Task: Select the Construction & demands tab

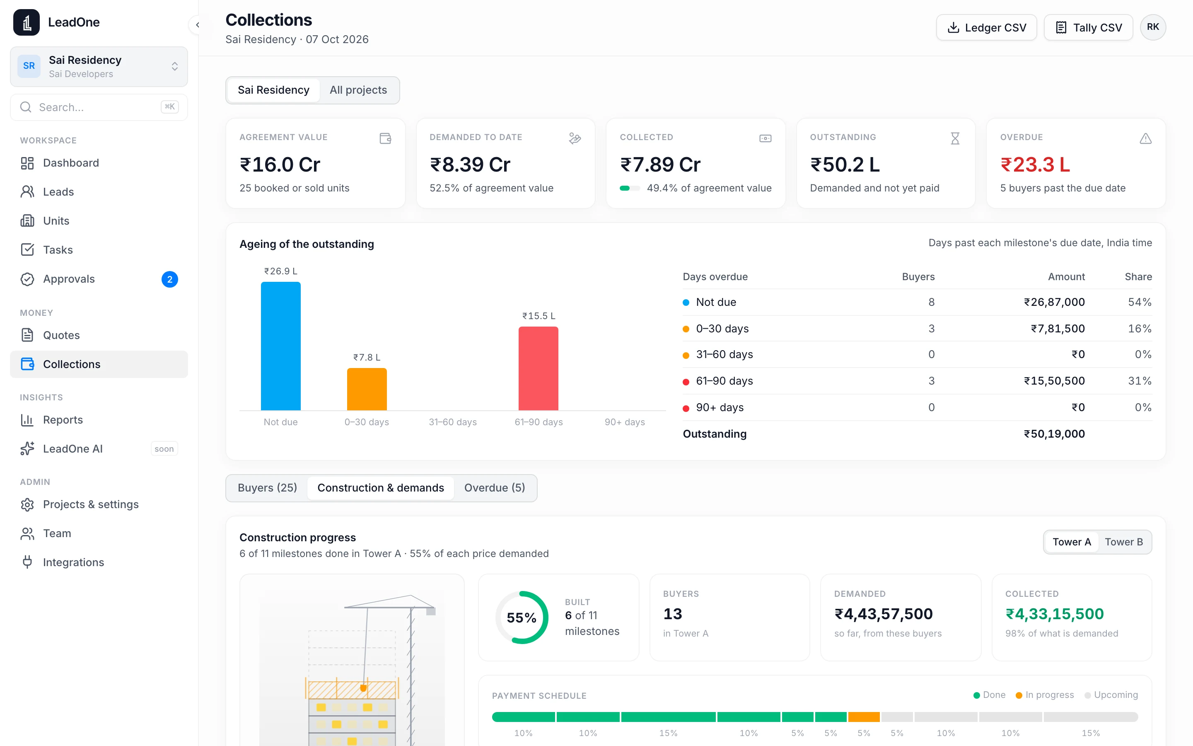Action: pos(381,487)
